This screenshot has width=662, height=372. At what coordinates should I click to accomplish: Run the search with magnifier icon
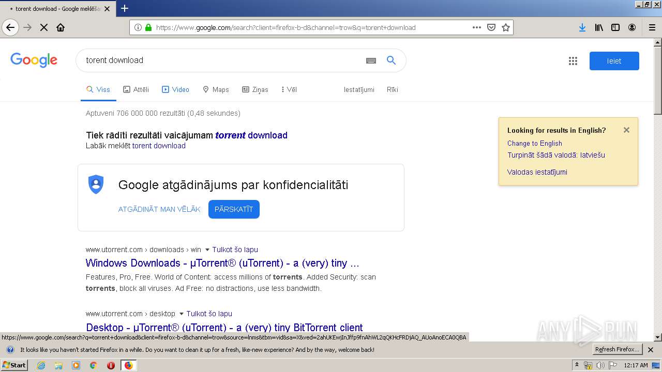coord(392,60)
